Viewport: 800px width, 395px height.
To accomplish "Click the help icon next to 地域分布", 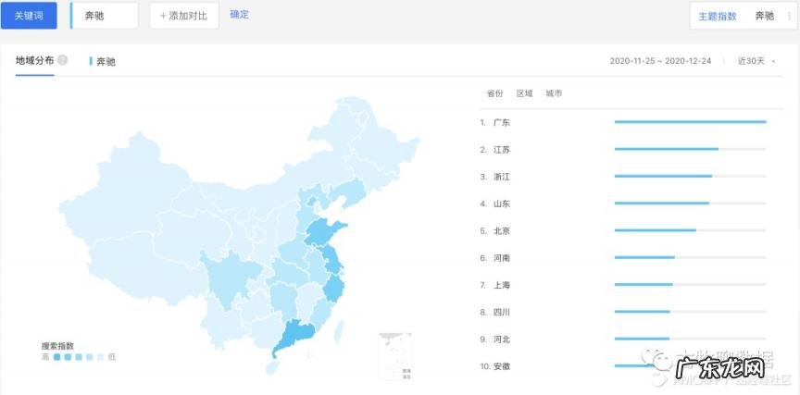I will [x=62, y=60].
